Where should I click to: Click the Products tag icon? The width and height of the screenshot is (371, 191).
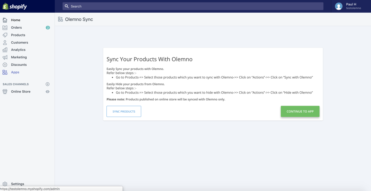pos(5,35)
